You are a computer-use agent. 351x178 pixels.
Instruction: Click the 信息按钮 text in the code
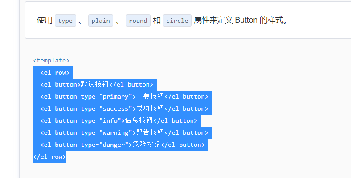139,120
